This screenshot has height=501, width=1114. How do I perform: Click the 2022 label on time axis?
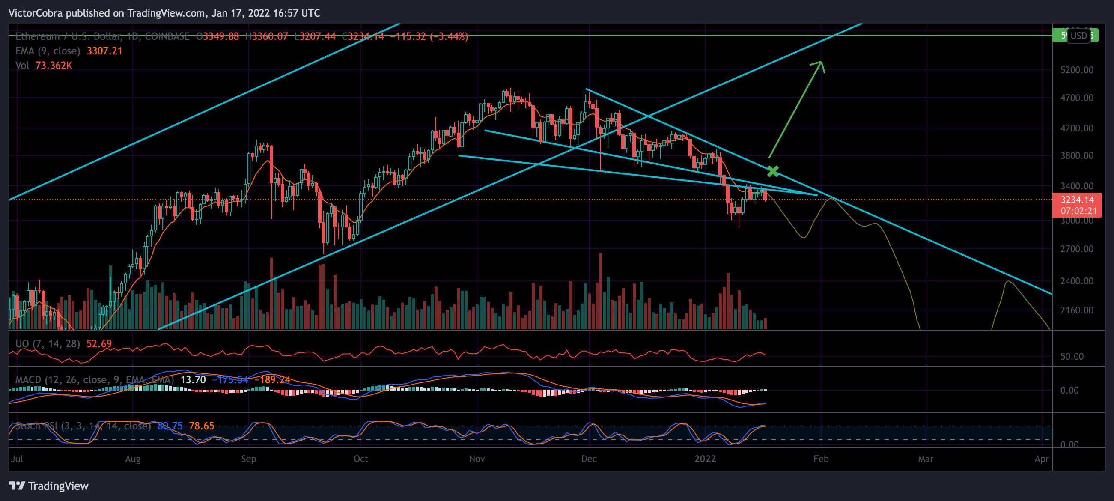(x=705, y=459)
